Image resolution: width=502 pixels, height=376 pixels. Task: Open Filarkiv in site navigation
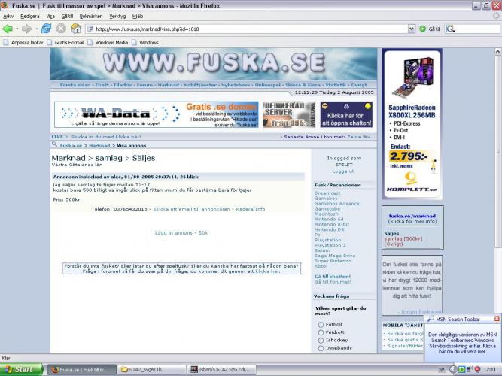123,85
